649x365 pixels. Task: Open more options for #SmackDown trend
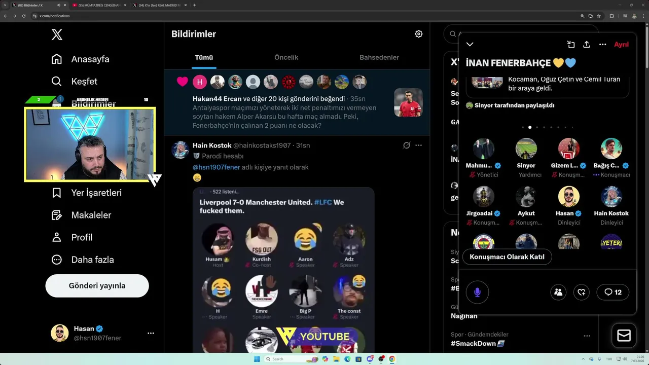[x=587, y=336]
